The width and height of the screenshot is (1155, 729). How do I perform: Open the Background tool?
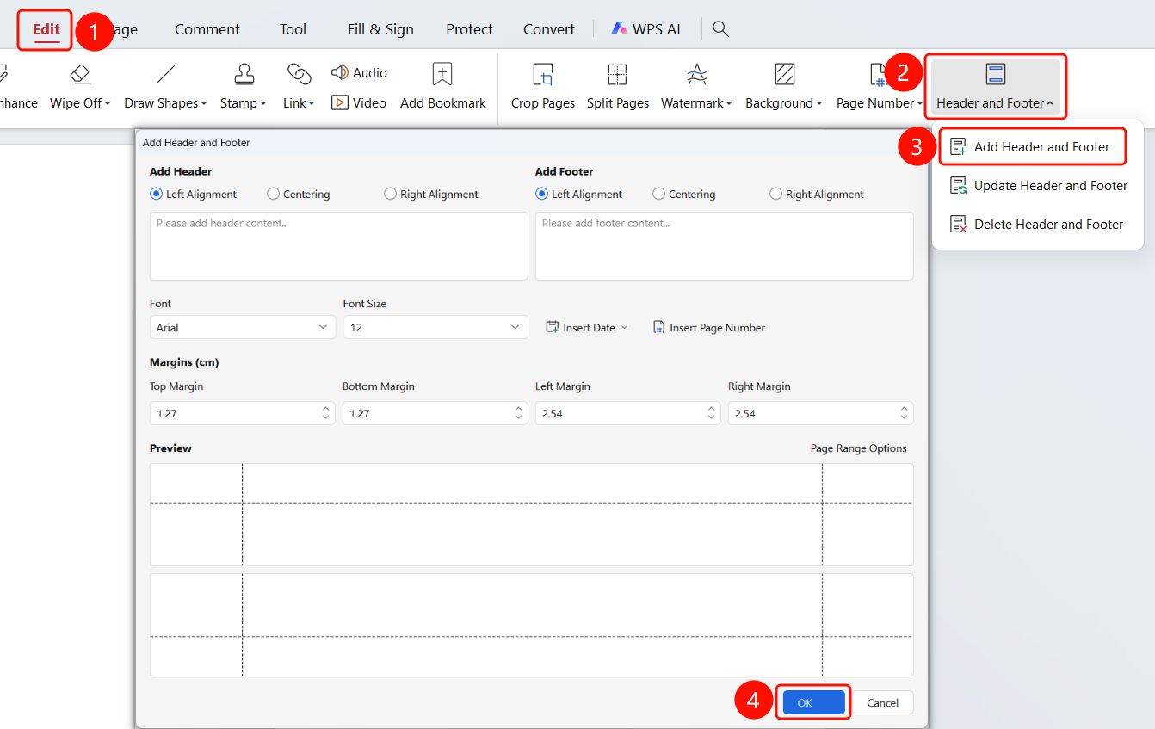(x=784, y=86)
